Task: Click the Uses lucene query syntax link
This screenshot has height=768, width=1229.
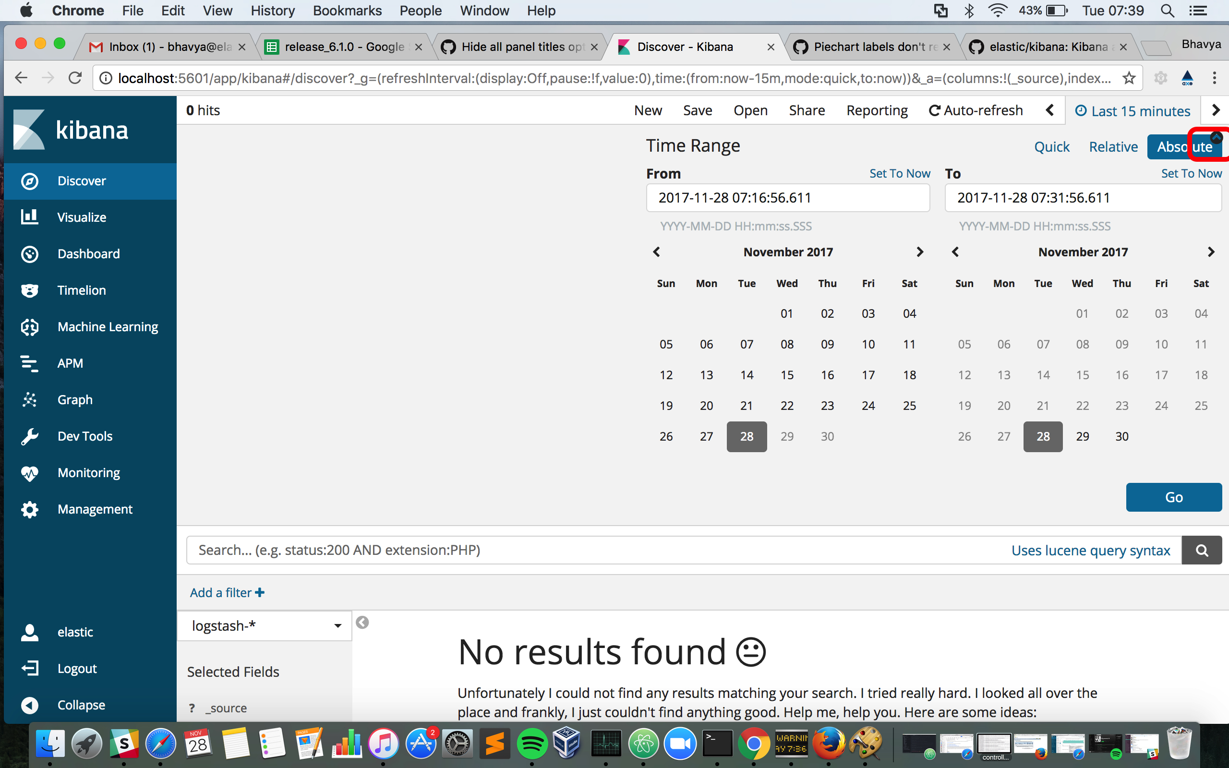Action: coord(1092,550)
